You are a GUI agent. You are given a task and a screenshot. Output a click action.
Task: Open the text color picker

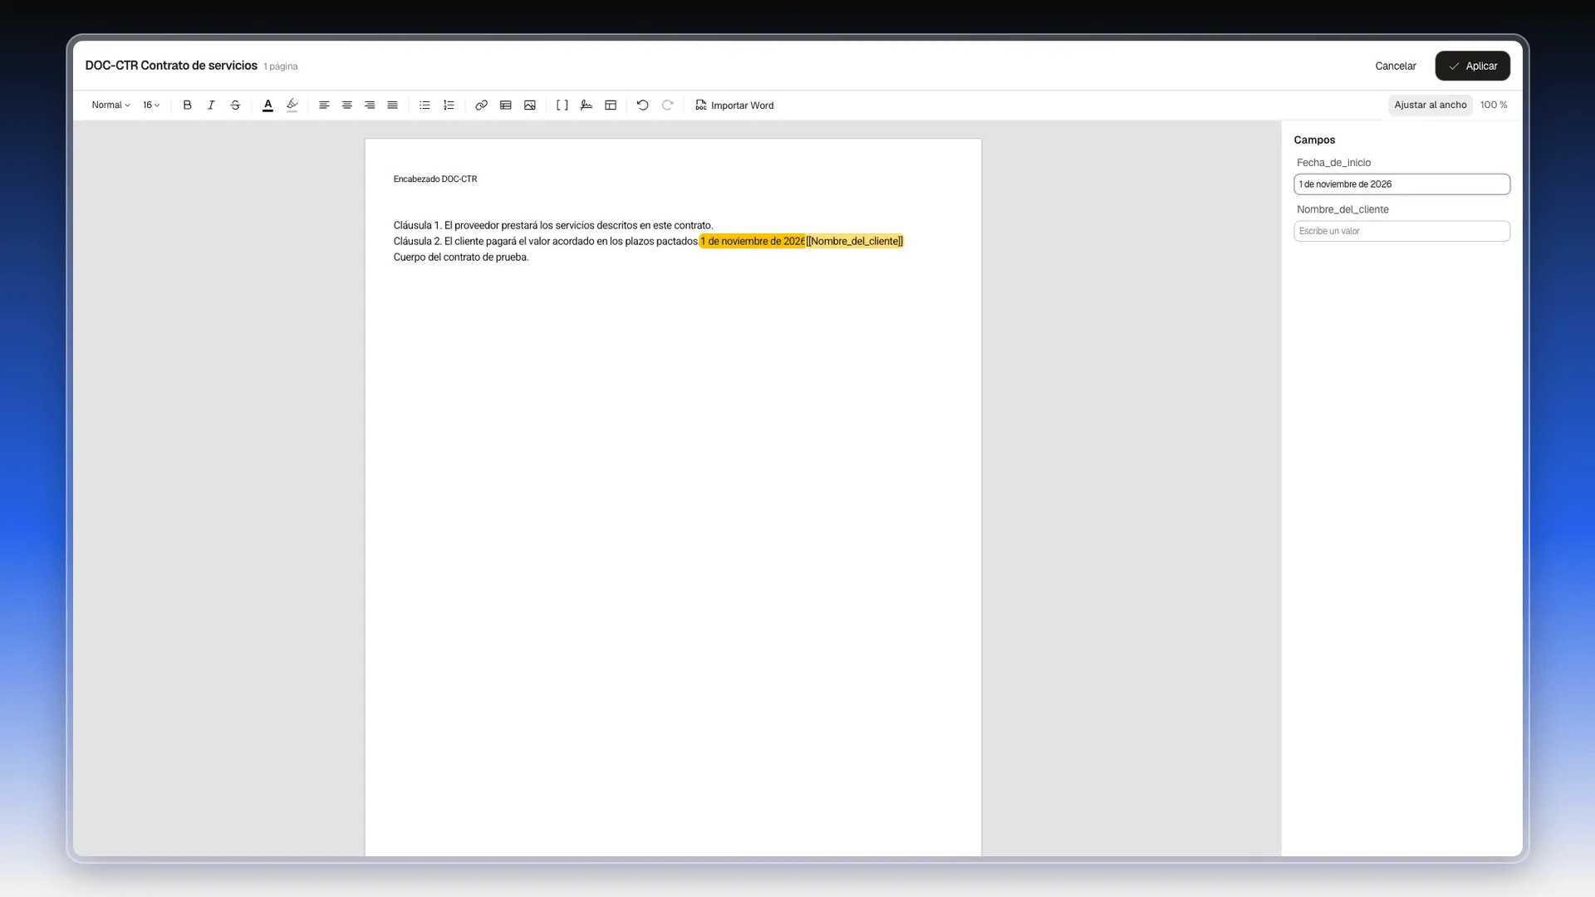tap(267, 105)
